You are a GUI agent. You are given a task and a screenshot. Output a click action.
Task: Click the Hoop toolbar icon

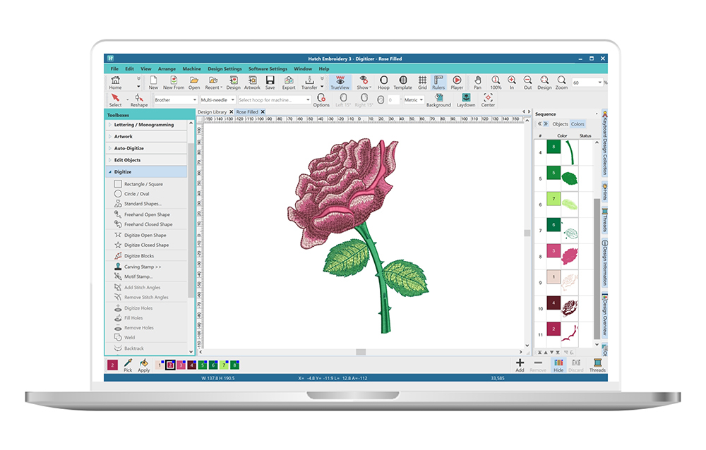pyautogui.click(x=383, y=83)
